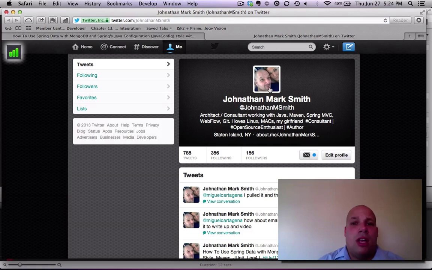The image size is (432, 270).
Task: Click the bottom zoom slider knob
Action: (20, 264)
